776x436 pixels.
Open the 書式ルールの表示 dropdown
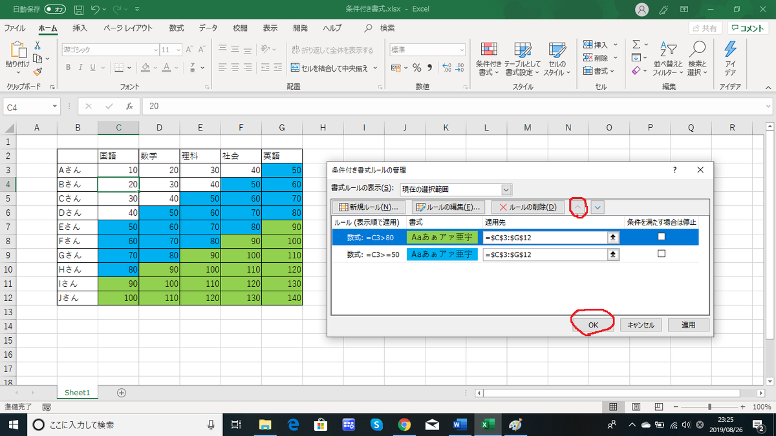click(506, 190)
